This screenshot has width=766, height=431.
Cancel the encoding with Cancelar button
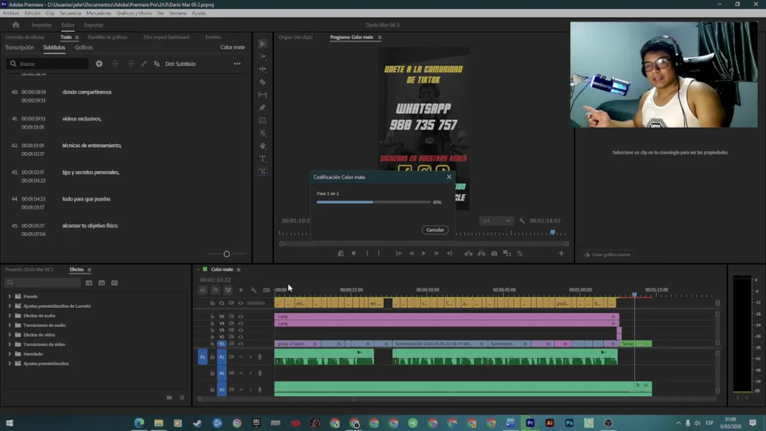pyautogui.click(x=435, y=230)
